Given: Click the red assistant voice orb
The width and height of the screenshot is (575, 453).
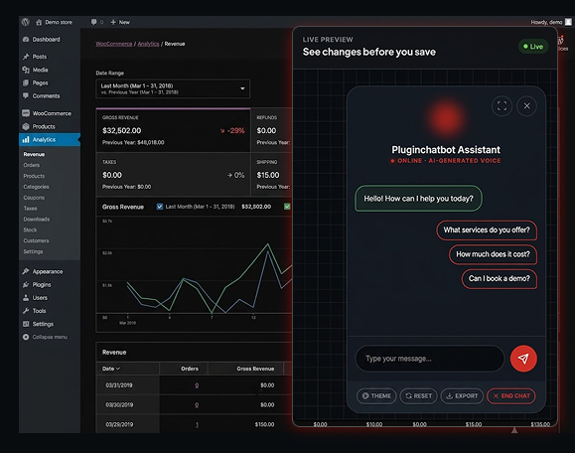Looking at the screenshot, I should point(446,118).
